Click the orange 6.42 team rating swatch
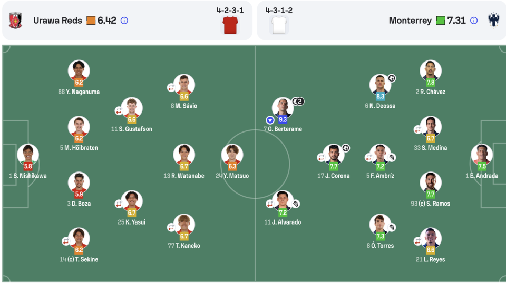The image size is (506, 284). click(x=91, y=21)
